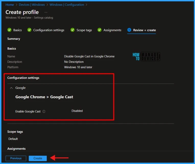
Task: Click green checkmark next to Scope tags
Action: tap(73, 30)
